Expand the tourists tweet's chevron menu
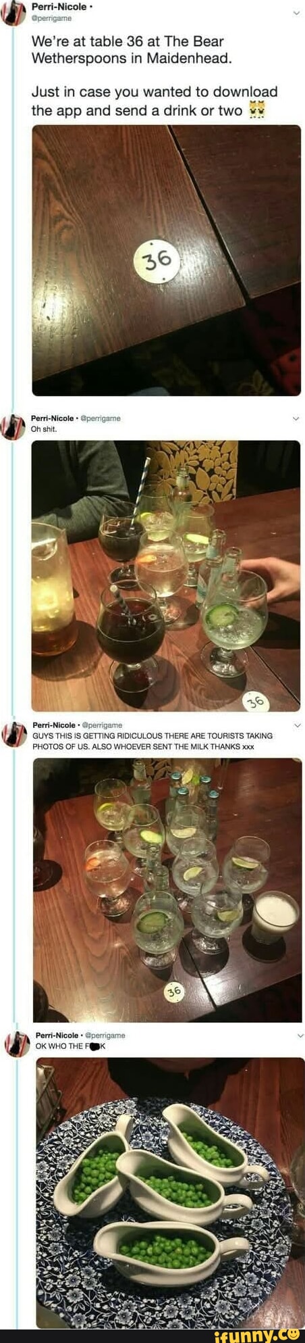The width and height of the screenshot is (305, 1343). [x=297, y=725]
